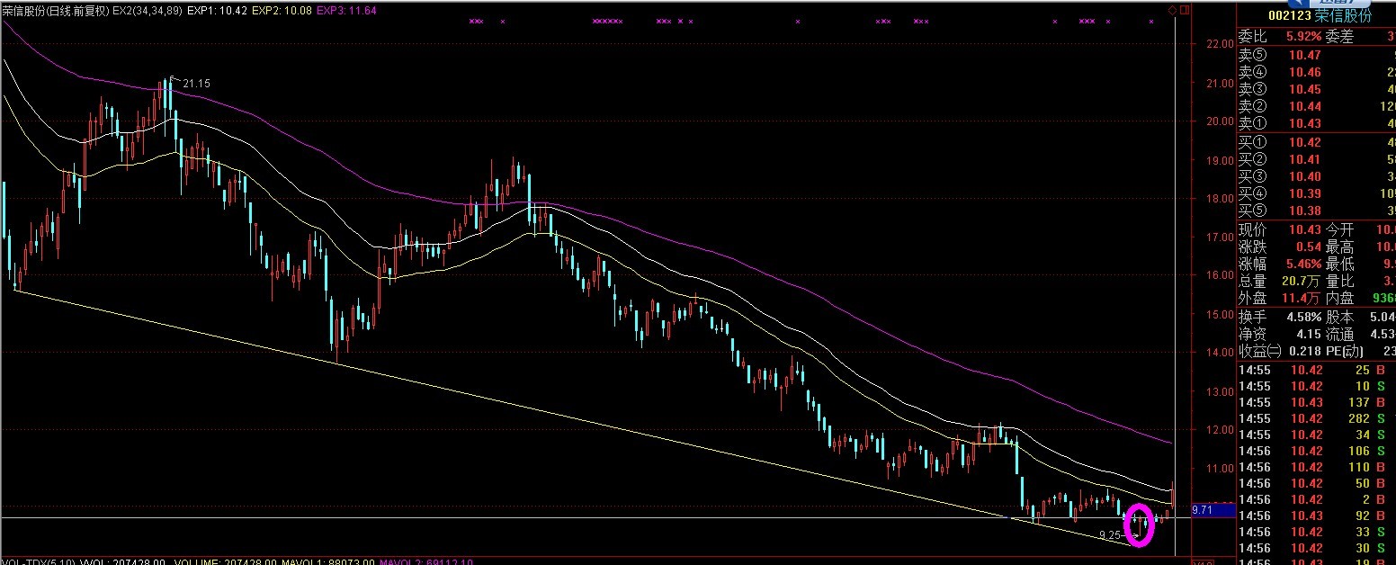Select the 卖② row at 10.44
1396x565 pixels.
pos(1317,106)
